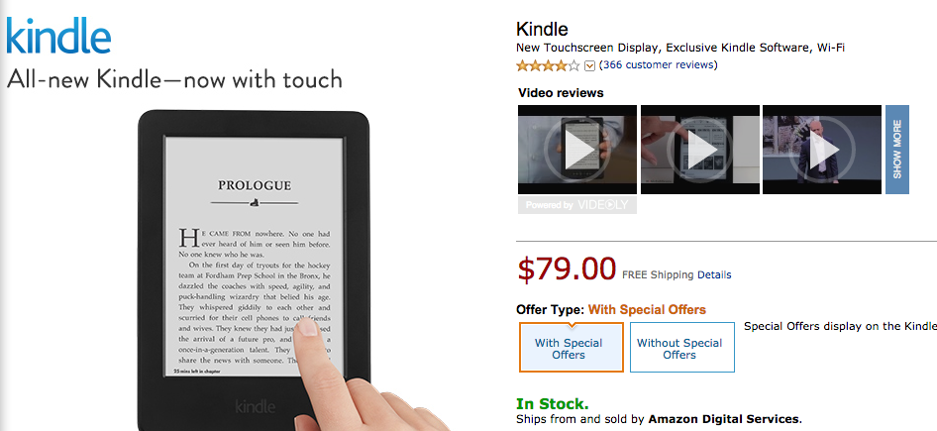Viewport: 937px width, 431px height.
Task: Click the In Stock availability label
Action: [x=552, y=404]
